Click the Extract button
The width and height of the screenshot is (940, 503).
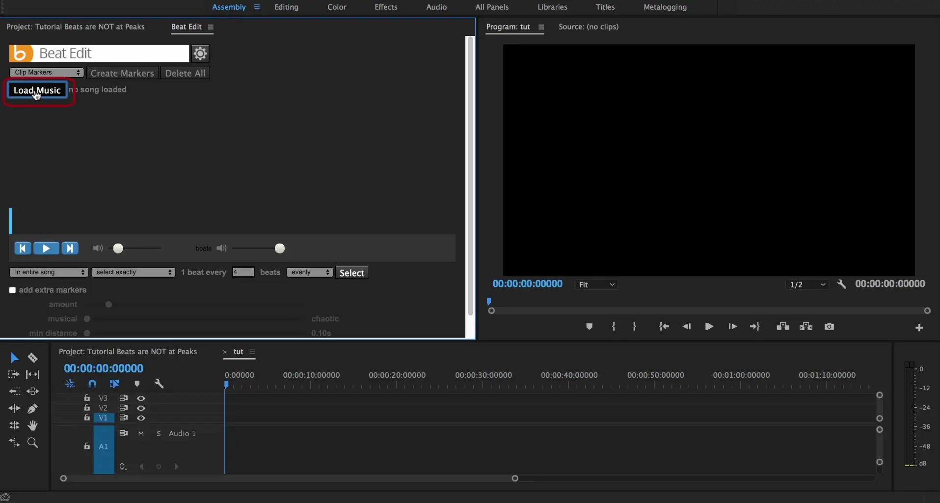click(x=806, y=327)
